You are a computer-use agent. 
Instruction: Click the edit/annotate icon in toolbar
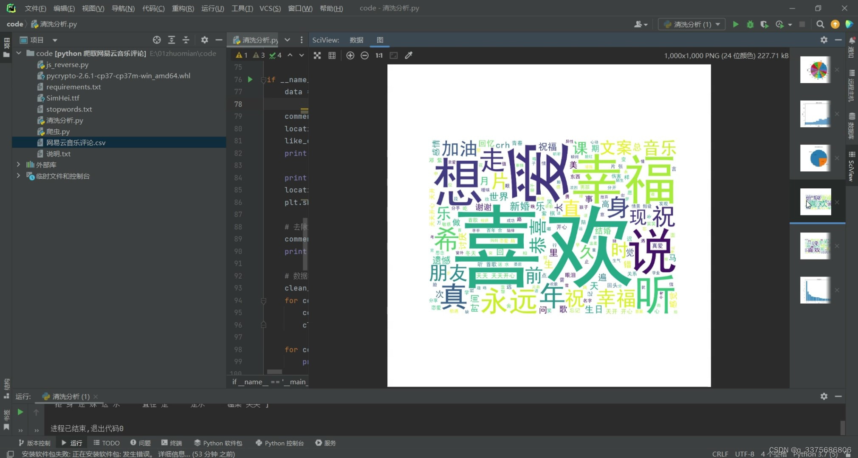point(409,55)
